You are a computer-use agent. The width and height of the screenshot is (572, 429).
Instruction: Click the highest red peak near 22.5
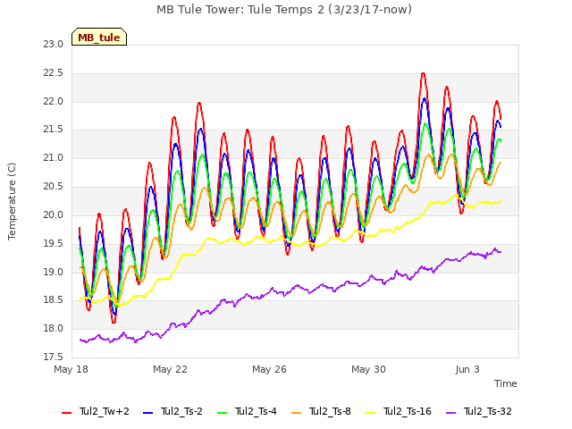coord(423,73)
